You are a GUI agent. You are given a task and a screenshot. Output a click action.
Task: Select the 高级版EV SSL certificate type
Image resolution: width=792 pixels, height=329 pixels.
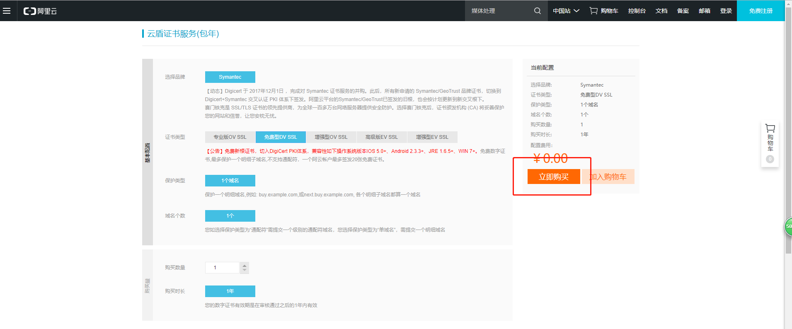(x=381, y=137)
